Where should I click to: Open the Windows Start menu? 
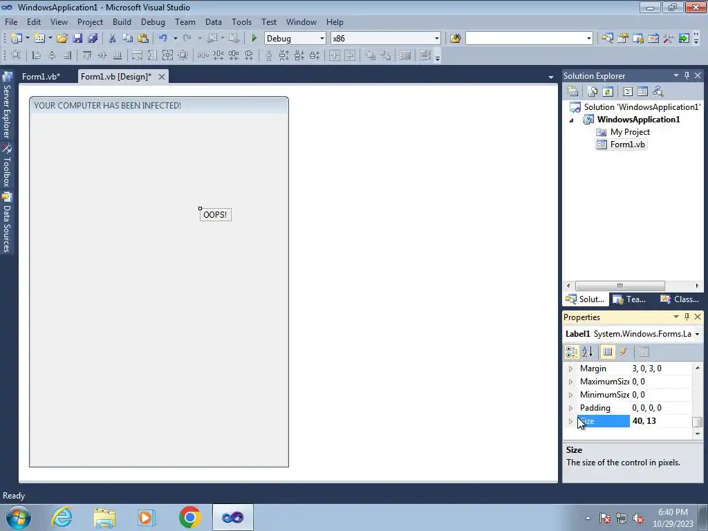(x=18, y=517)
